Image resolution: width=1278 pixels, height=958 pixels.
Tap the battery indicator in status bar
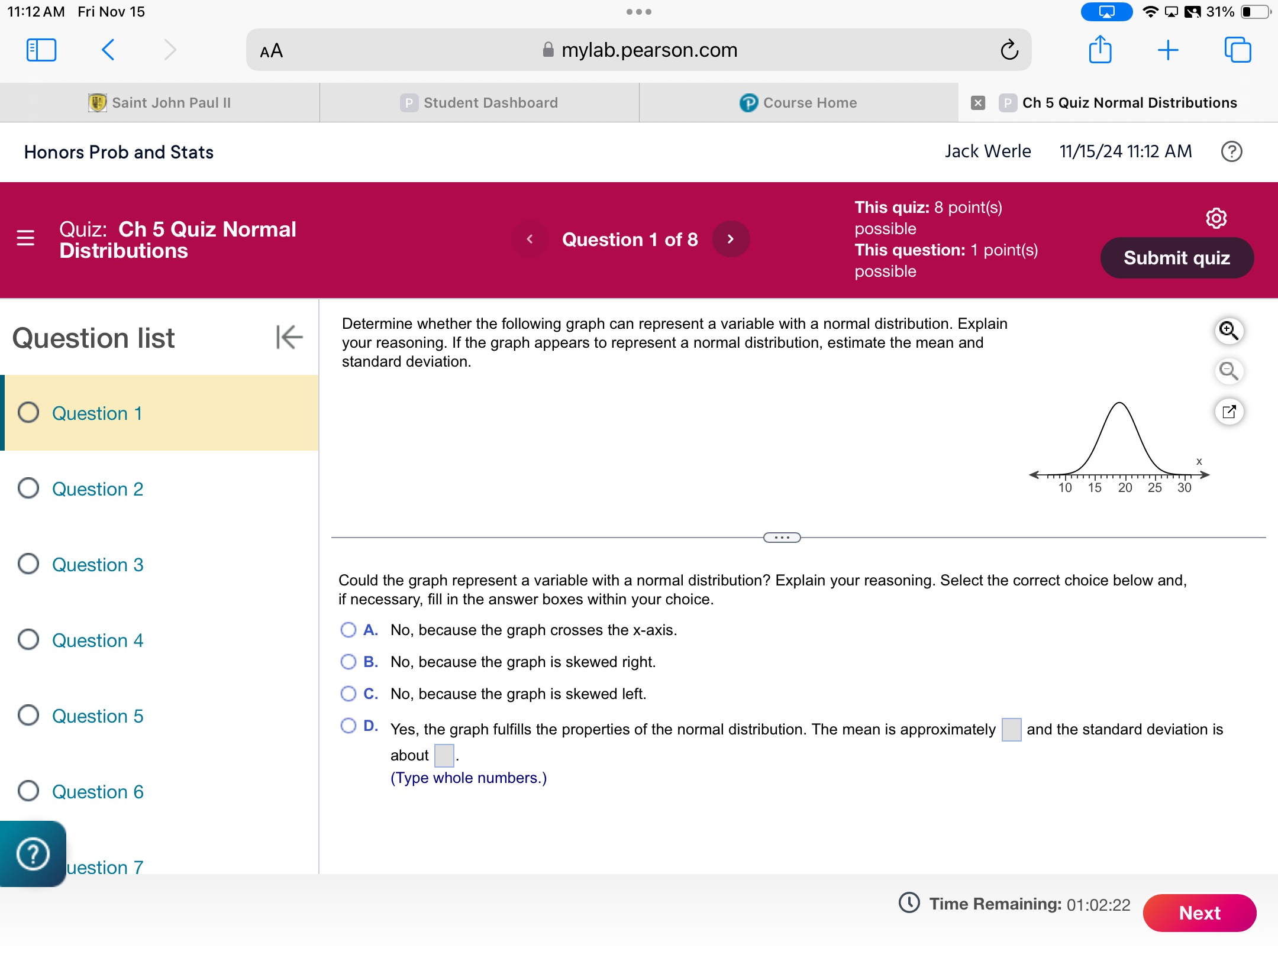click(x=1256, y=12)
